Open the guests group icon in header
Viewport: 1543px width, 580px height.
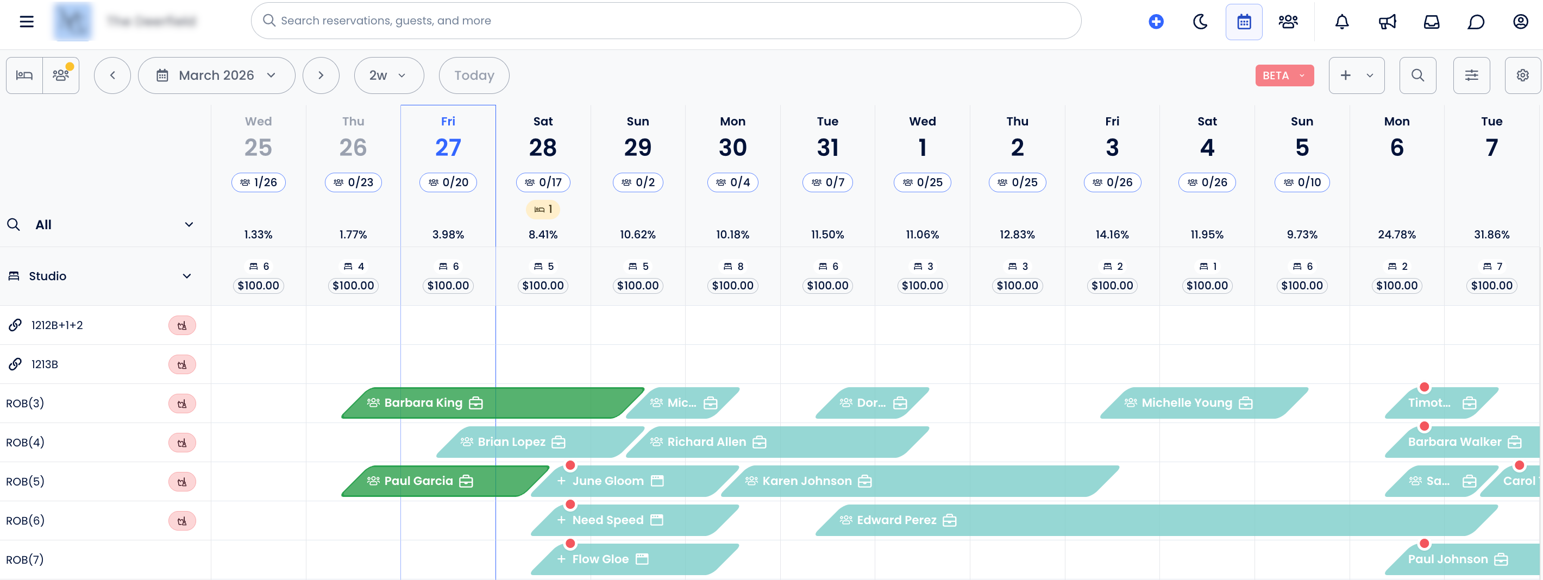(1287, 22)
